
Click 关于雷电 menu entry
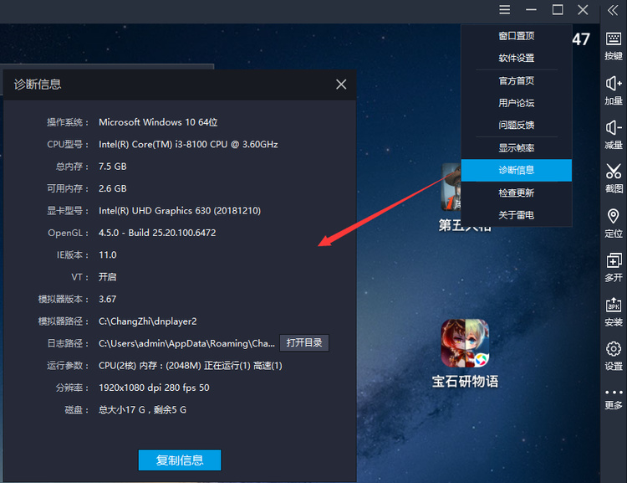click(x=516, y=215)
